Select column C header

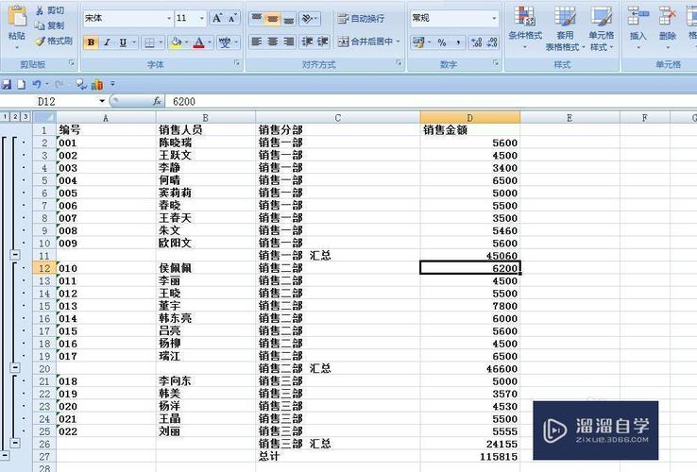(x=338, y=118)
